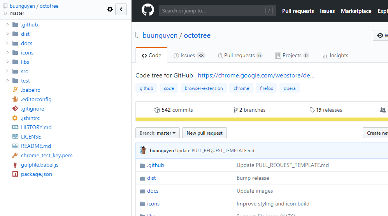Switch to the Issues tab
Viewport: 388px width, 216px height.
(x=189, y=55)
